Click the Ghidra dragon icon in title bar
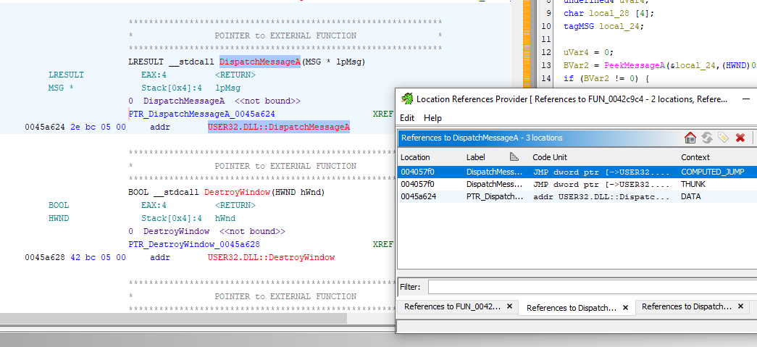The height and width of the screenshot is (347, 757). point(407,99)
